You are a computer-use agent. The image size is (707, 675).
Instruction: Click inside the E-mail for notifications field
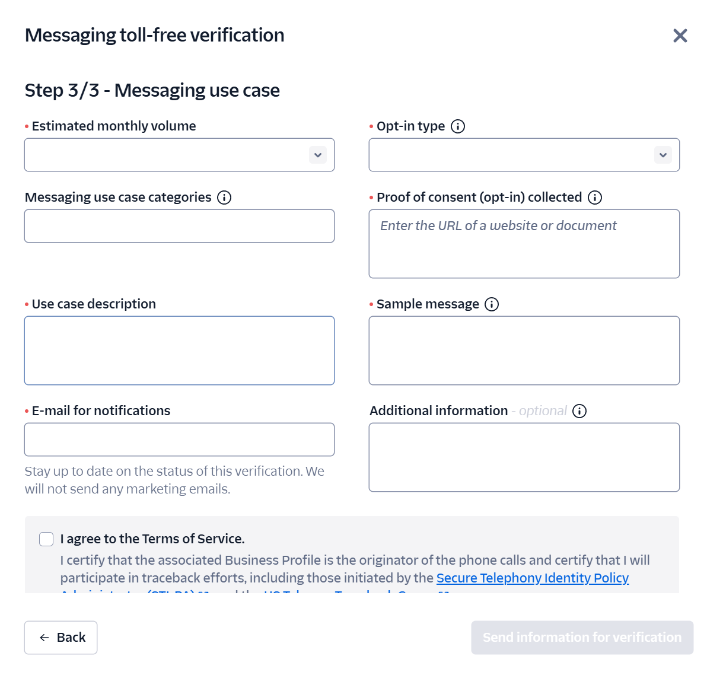point(179,440)
